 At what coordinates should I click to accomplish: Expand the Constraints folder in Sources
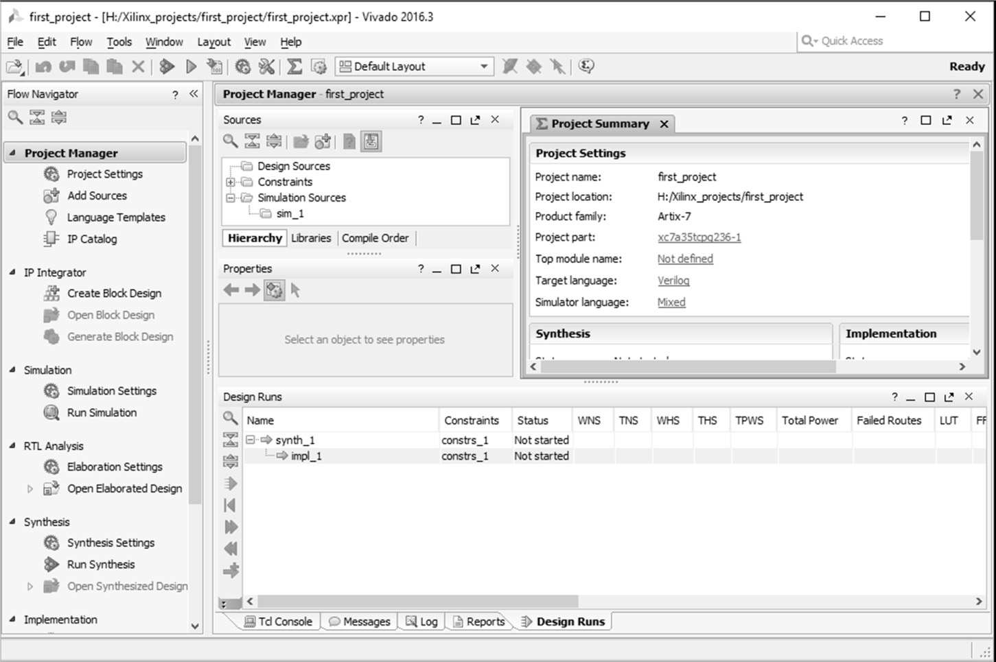click(231, 182)
